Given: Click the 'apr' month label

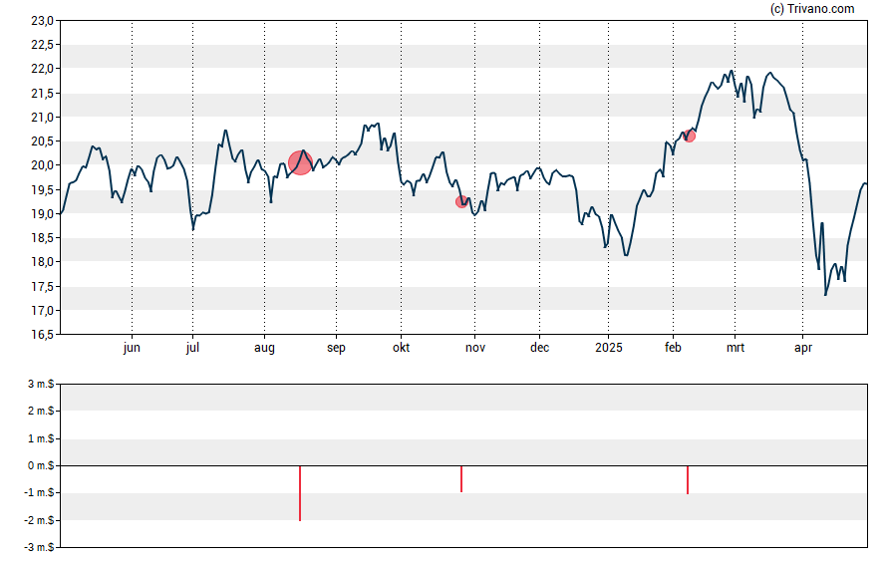Looking at the screenshot, I should pos(803,348).
